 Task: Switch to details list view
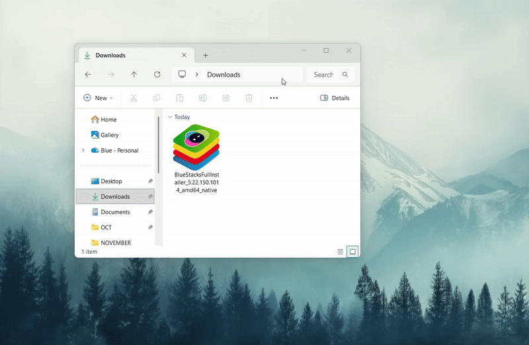tap(341, 252)
